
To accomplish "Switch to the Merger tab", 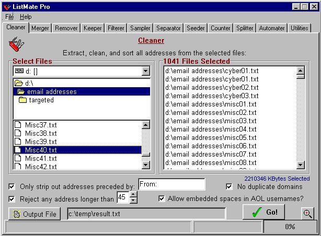I will coord(40,28).
